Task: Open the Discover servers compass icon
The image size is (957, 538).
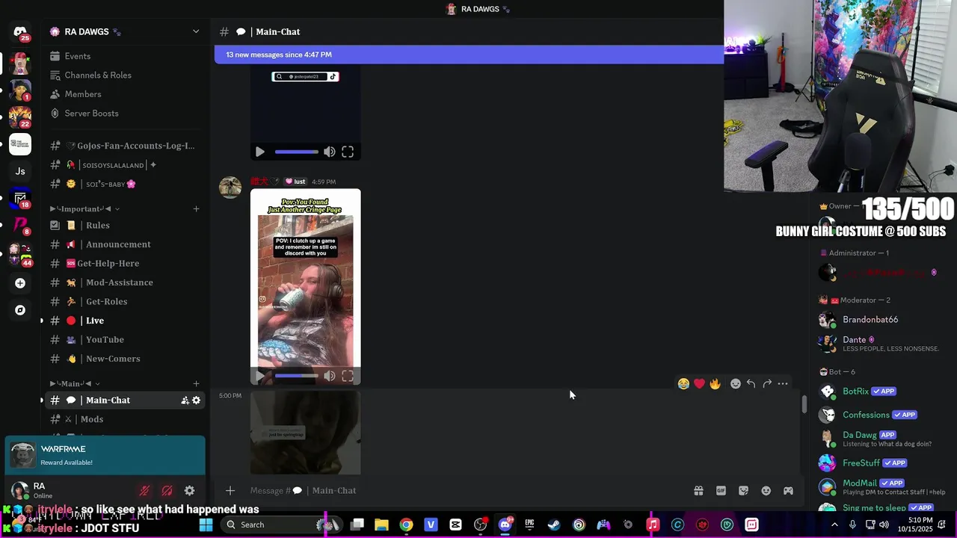Action: [20, 310]
